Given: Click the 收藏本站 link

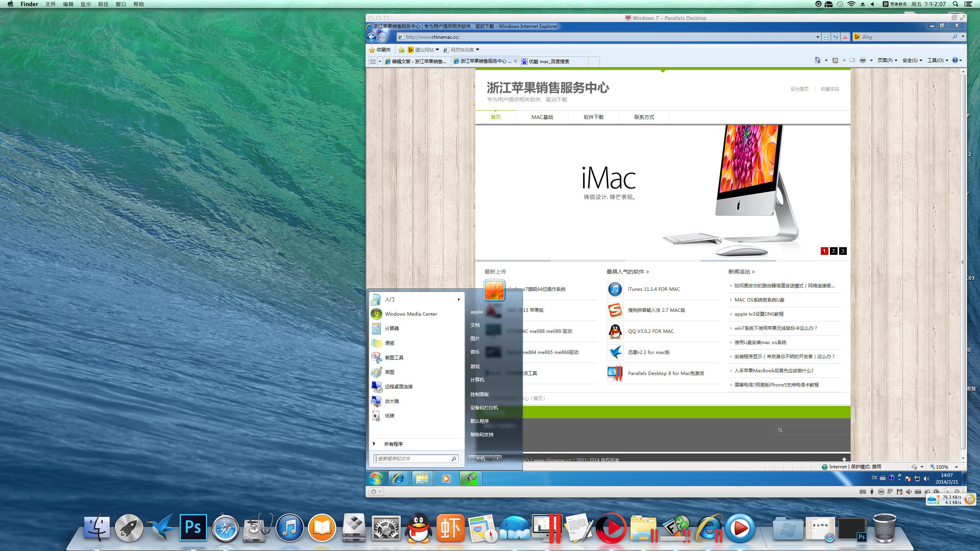Looking at the screenshot, I should (x=830, y=89).
